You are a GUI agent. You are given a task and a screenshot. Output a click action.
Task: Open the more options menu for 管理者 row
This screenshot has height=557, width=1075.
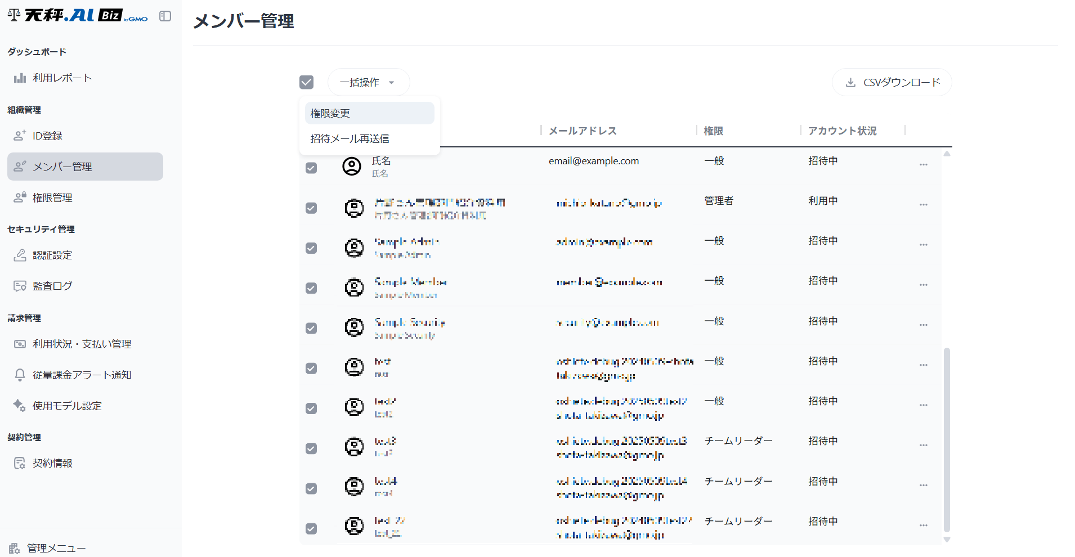(x=923, y=205)
